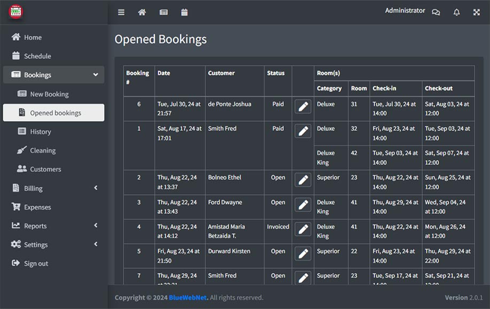This screenshot has height=309, width=490.
Task: Edit booking of de Ponte Joshua
Action: tap(303, 106)
